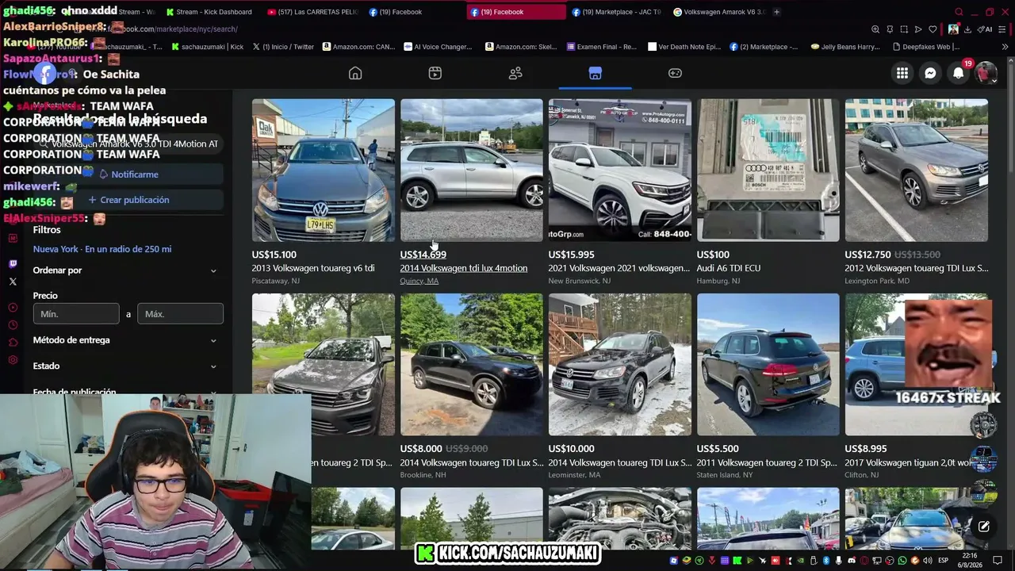Viewport: 1015px width, 571px height.
Task: Open the browser AI assistant button
Action: tap(986, 29)
